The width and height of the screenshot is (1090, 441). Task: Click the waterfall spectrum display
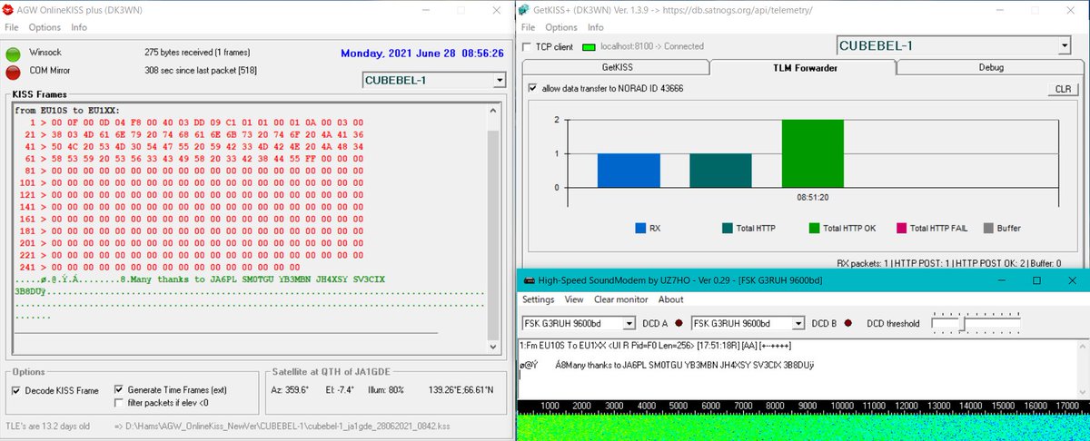(803, 426)
